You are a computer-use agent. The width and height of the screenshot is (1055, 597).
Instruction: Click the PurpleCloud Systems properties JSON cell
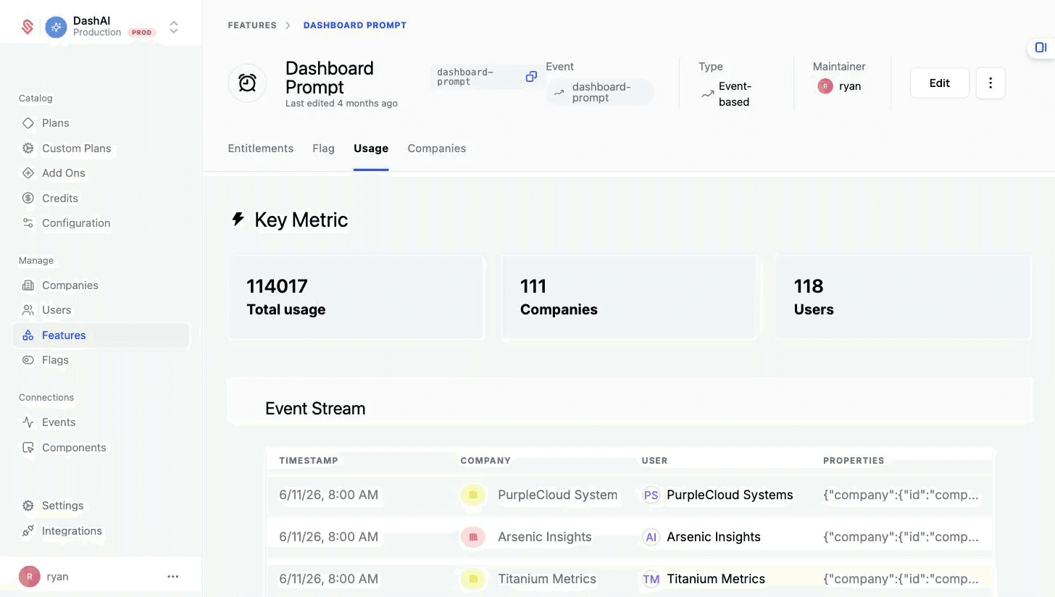tap(901, 496)
